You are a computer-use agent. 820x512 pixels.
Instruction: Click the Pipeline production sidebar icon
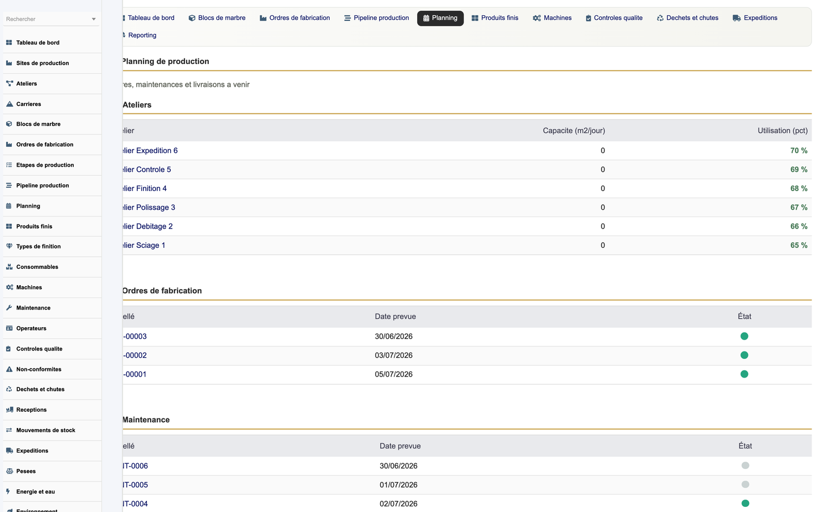pyautogui.click(x=9, y=185)
